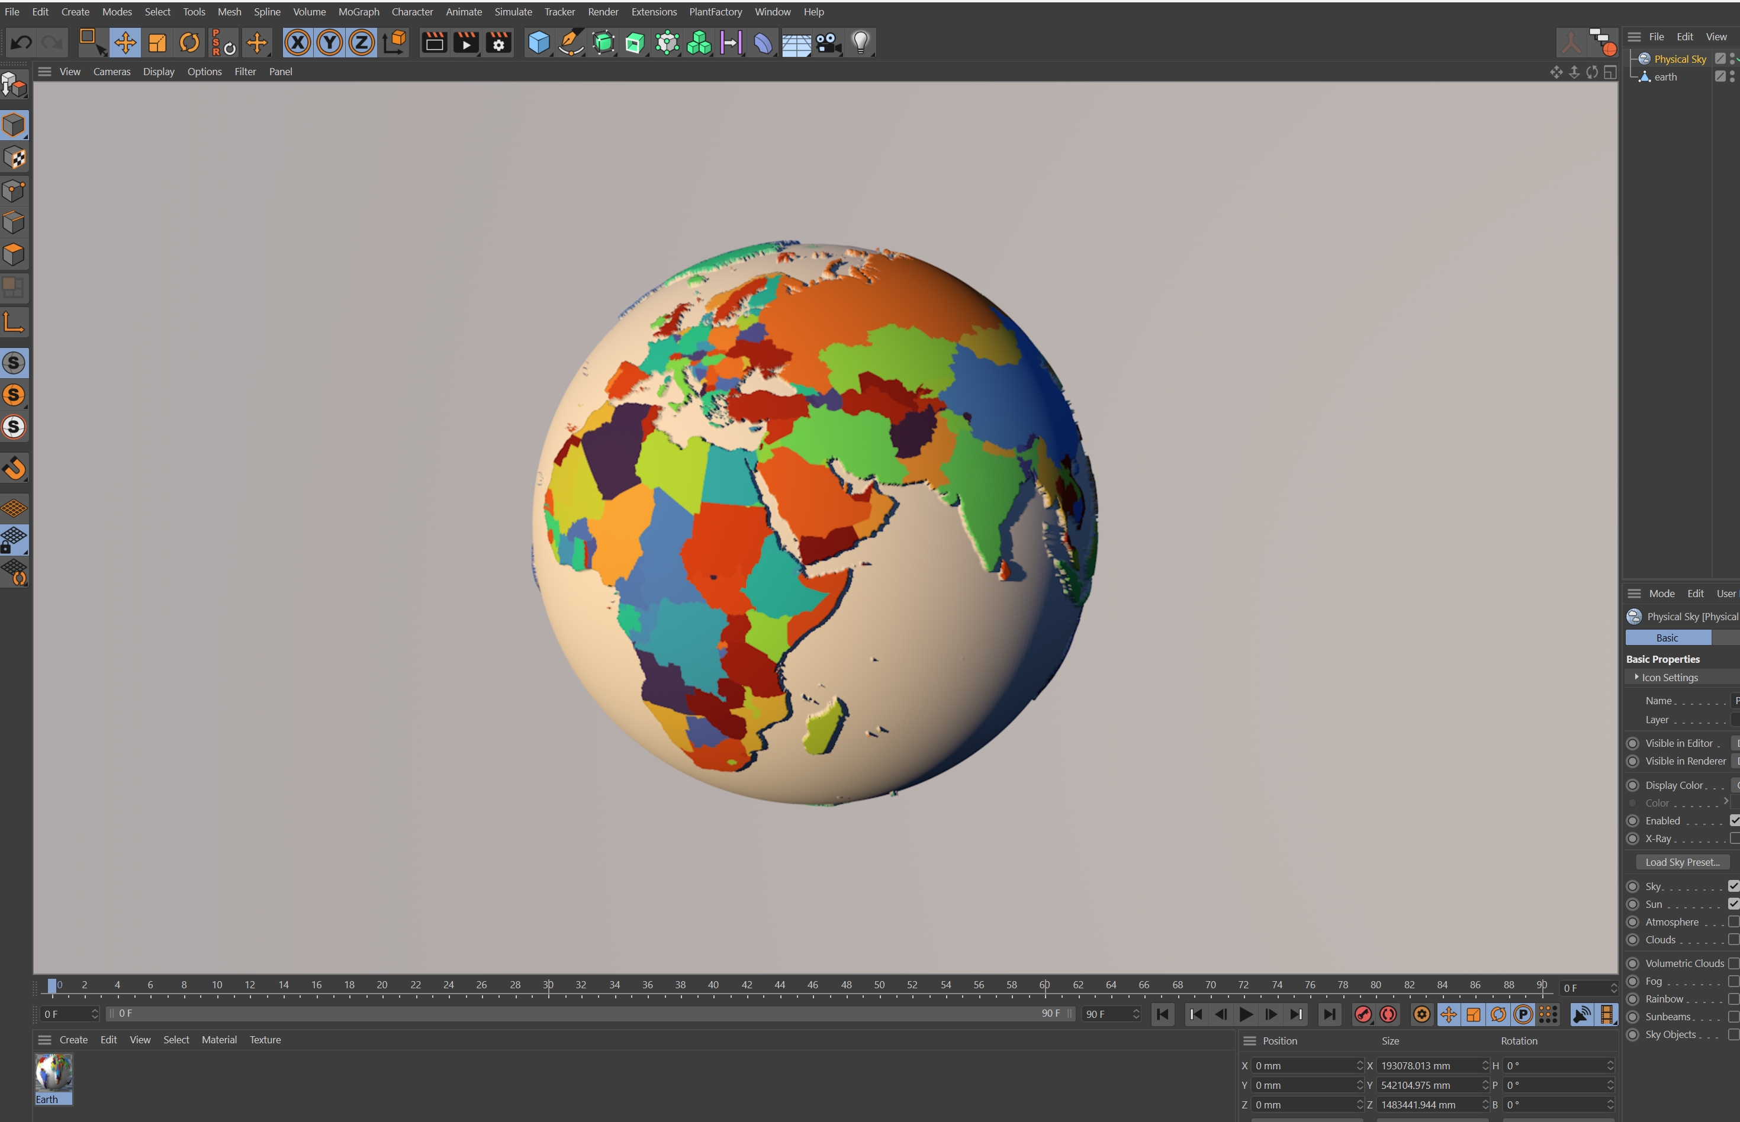This screenshot has width=1740, height=1122.
Task: Open the Edit Render Settings icon
Action: tap(498, 43)
